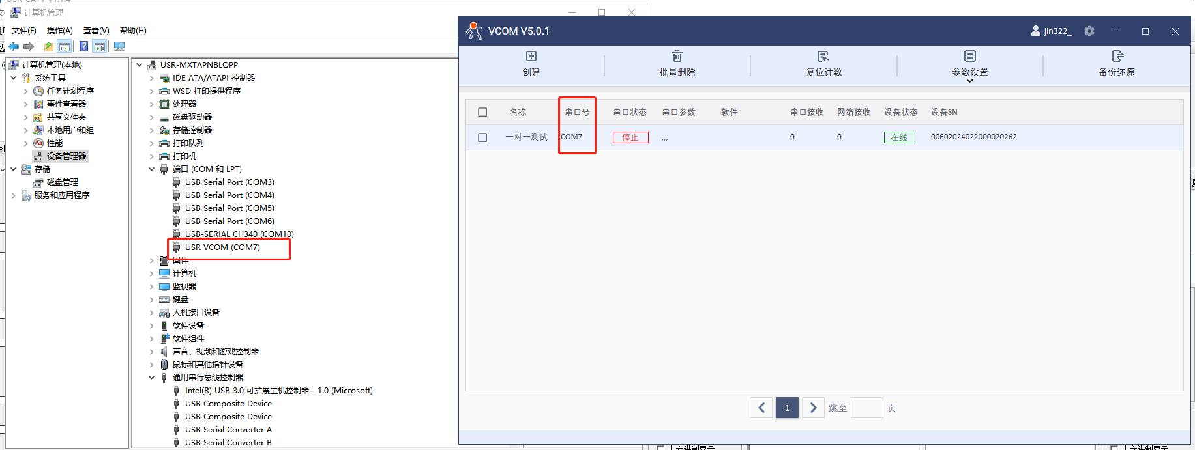Click the 设备SN column header
The image size is (1195, 450).
(x=944, y=112)
